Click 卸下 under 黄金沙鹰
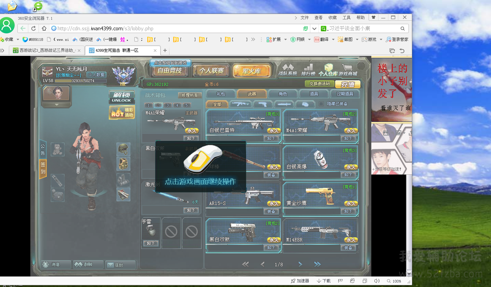 (348, 211)
